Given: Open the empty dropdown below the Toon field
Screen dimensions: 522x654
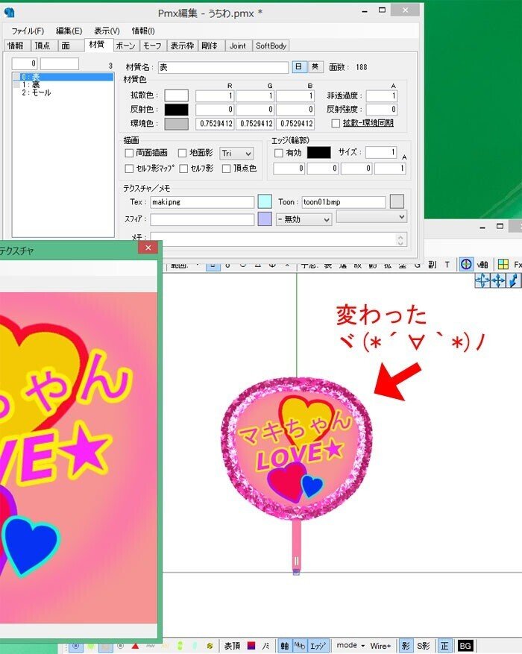Looking at the screenshot, I should (371, 216).
